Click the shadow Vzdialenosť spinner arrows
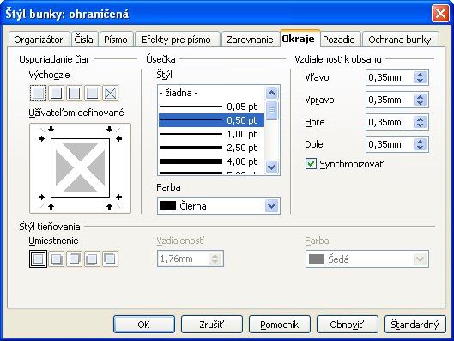This screenshot has width=454, height=341. pyautogui.click(x=215, y=259)
